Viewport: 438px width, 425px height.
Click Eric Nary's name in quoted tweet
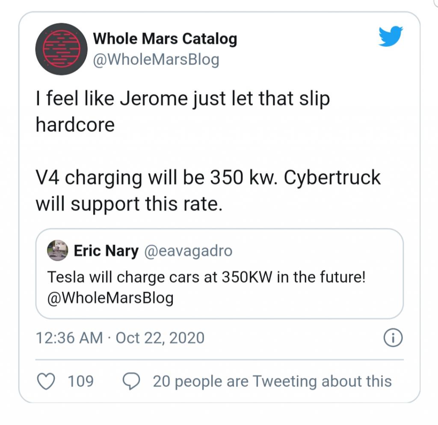106,251
